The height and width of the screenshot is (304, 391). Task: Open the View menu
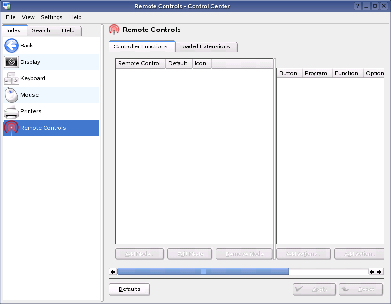tap(28, 17)
